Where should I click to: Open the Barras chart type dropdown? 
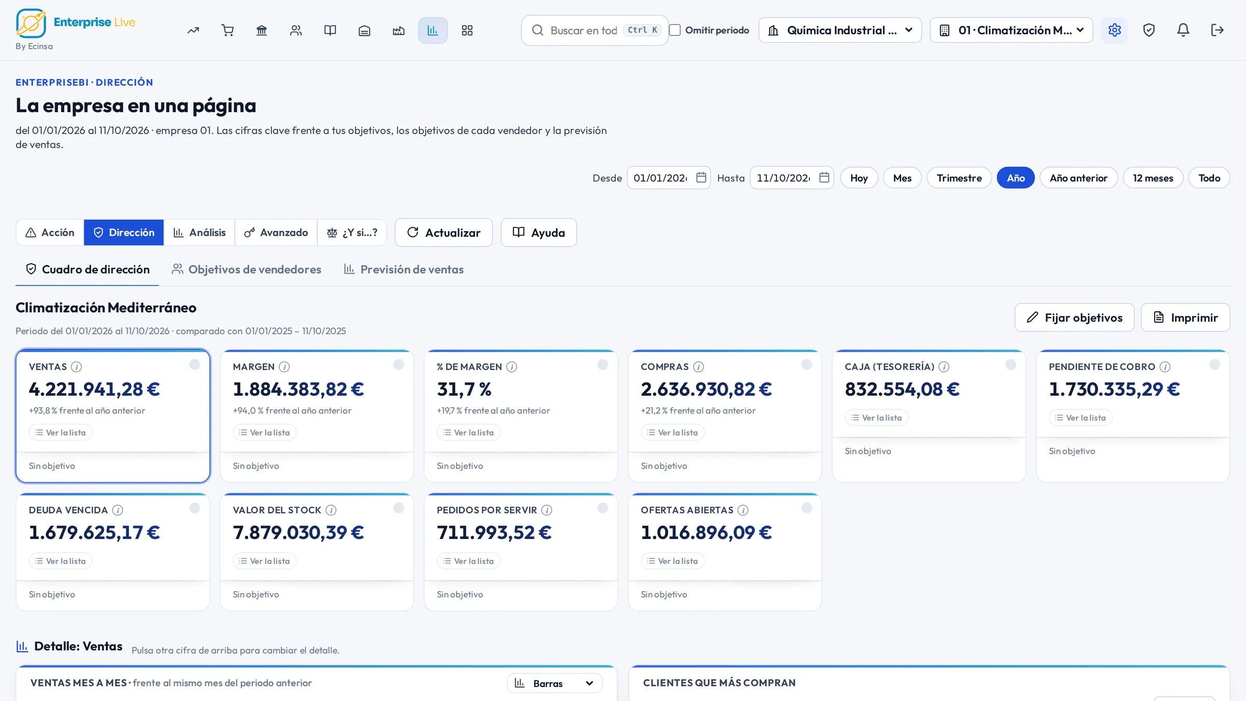(x=554, y=683)
